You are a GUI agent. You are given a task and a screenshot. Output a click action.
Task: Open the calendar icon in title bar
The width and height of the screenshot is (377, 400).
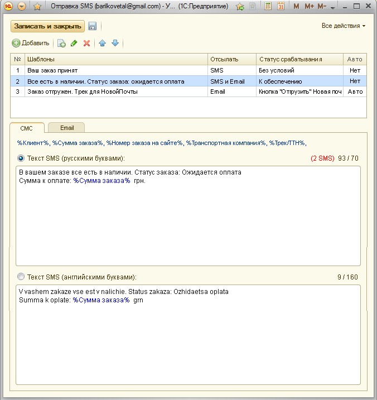[x=281, y=7]
